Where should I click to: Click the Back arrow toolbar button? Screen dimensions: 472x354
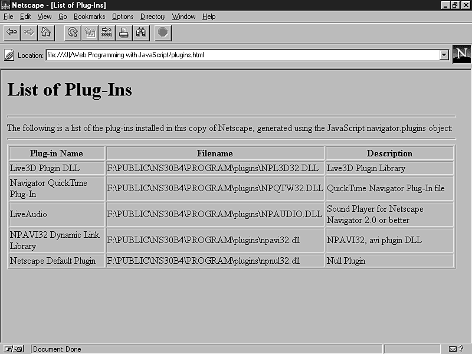[12, 32]
